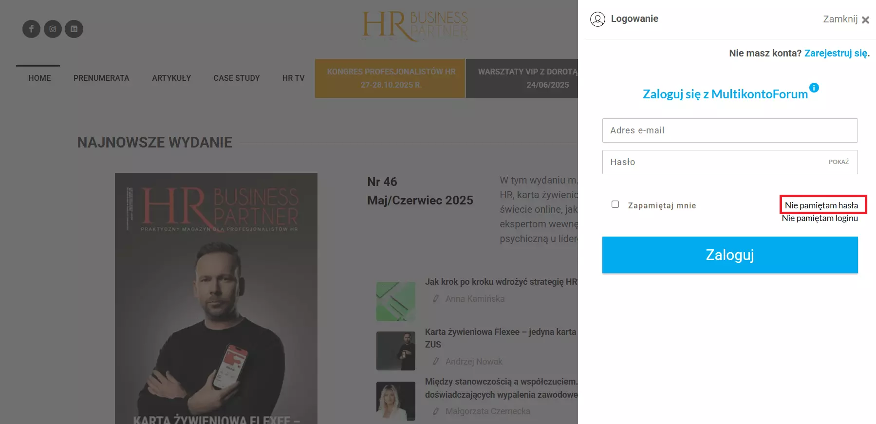Screen dimensions: 876x424
Task: Click Nie pamiętam loginu link
Action: pos(820,218)
